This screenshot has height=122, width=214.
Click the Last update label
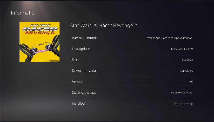coord(81,49)
